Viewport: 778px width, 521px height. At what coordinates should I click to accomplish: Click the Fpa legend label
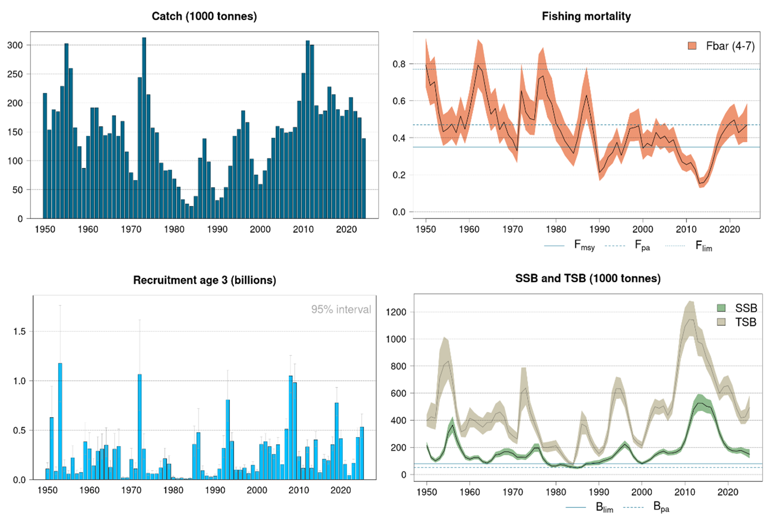[x=642, y=245]
